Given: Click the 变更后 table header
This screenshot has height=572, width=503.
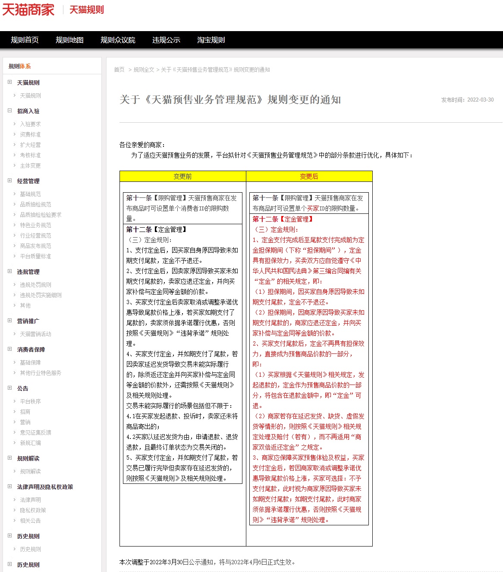Looking at the screenshot, I should tap(309, 176).
